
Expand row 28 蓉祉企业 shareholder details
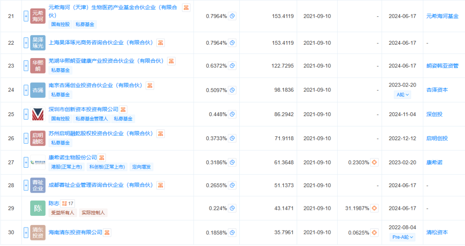26,185
